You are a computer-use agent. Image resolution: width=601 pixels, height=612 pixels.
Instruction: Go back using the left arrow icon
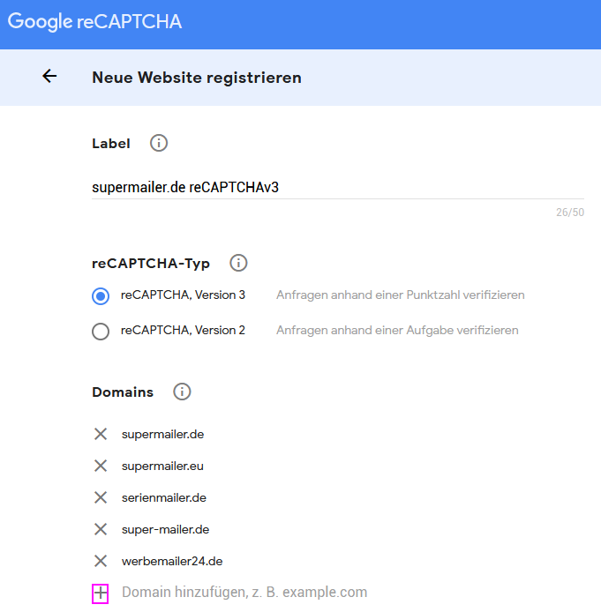point(49,76)
